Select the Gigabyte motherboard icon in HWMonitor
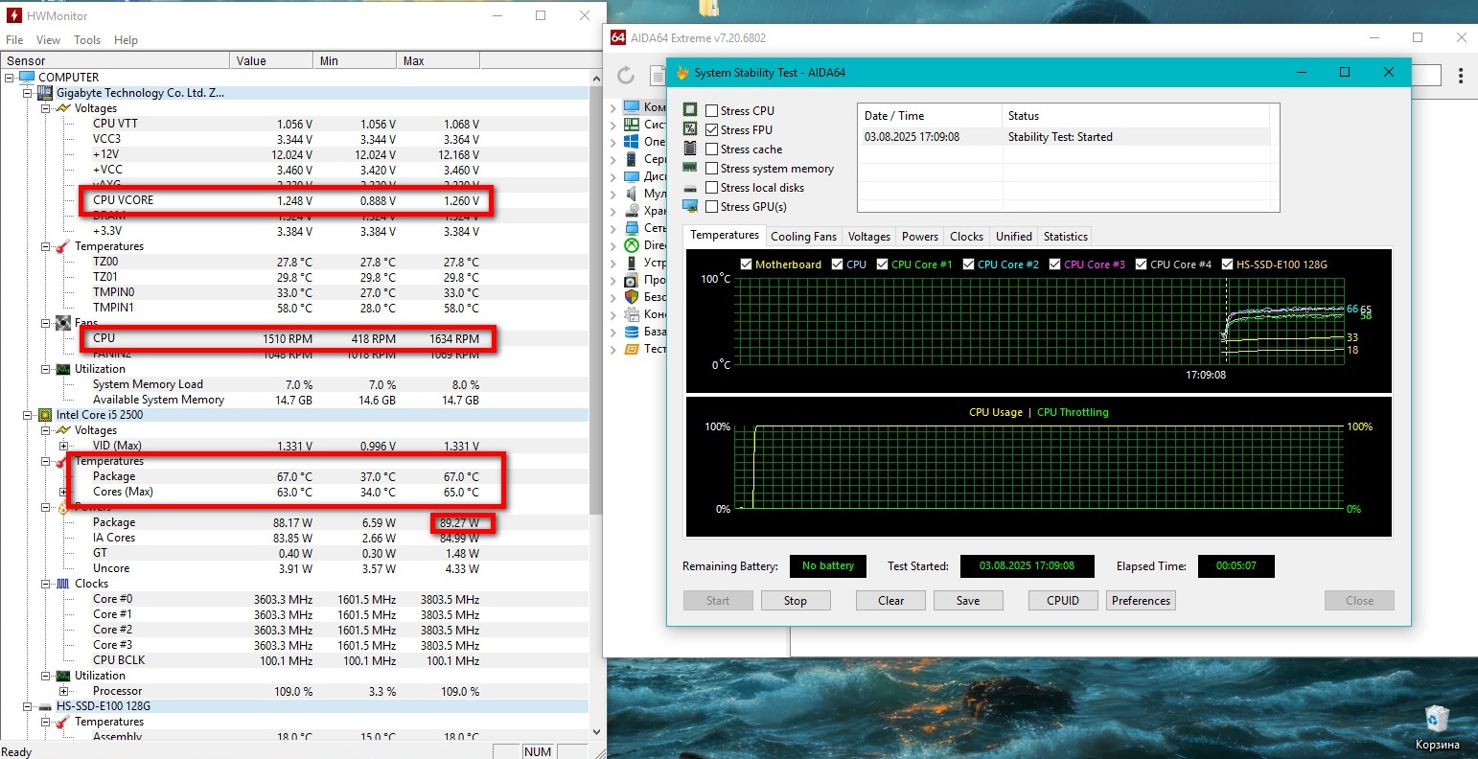The width and height of the screenshot is (1478, 759). (x=44, y=93)
